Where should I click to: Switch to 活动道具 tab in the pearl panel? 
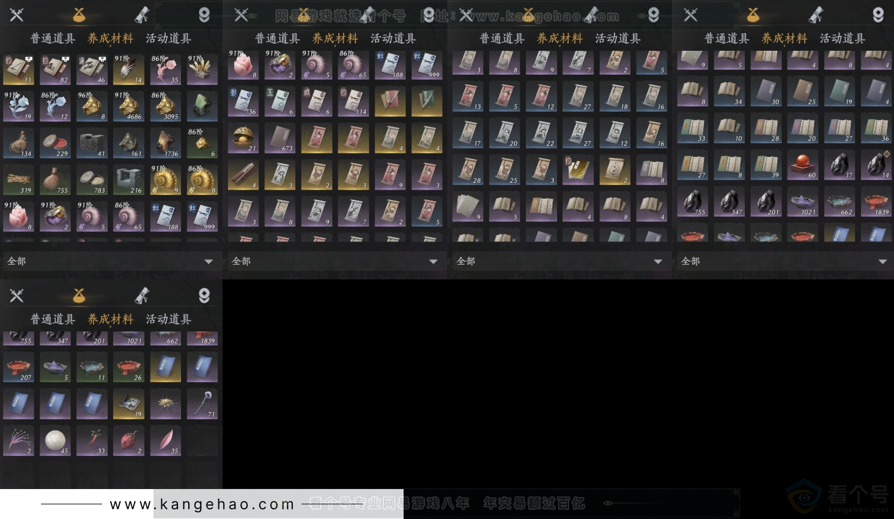coord(168,319)
